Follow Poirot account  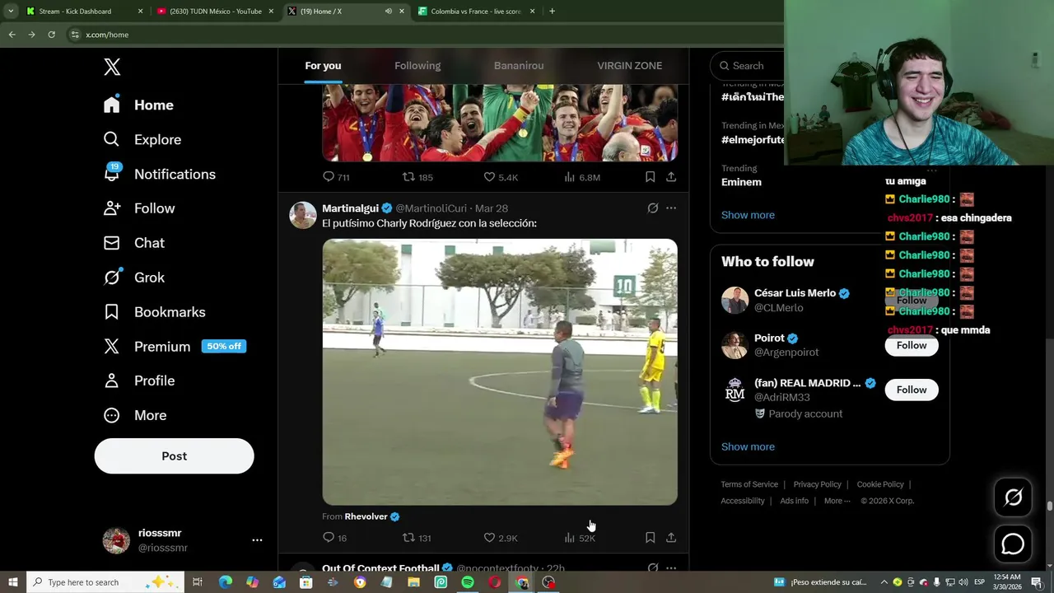click(x=912, y=345)
